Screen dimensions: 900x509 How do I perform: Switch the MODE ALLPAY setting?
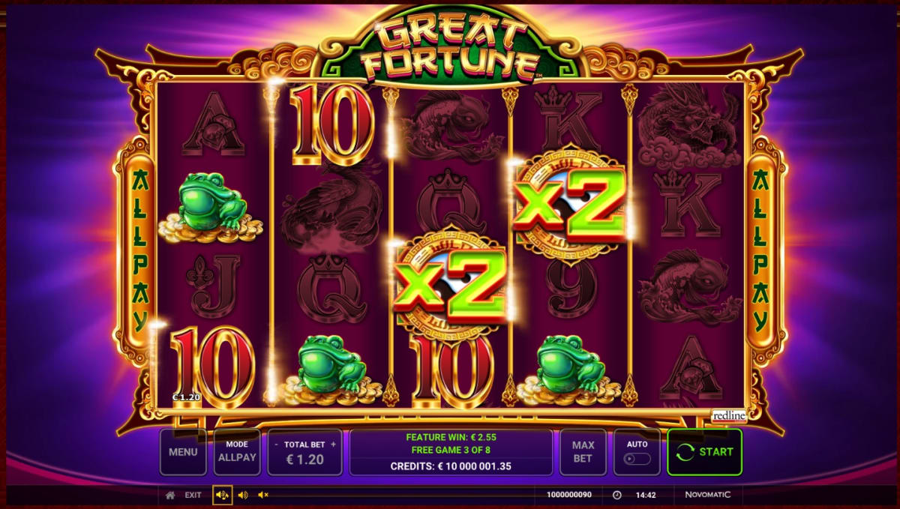click(x=237, y=452)
